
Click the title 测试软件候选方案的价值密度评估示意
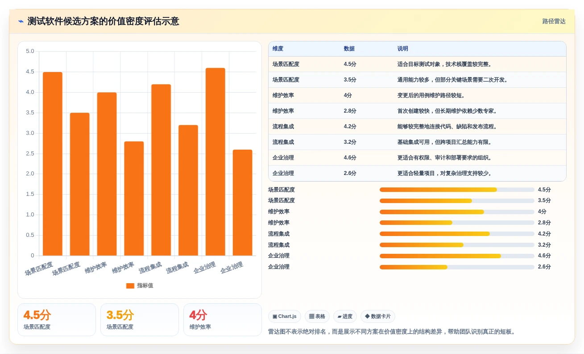tap(103, 21)
